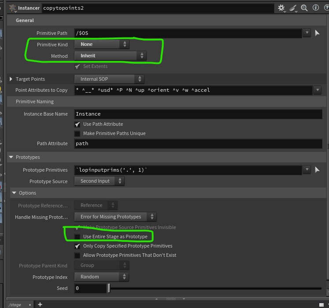
Task: Click the help question mark icon
Action: pos(325,8)
